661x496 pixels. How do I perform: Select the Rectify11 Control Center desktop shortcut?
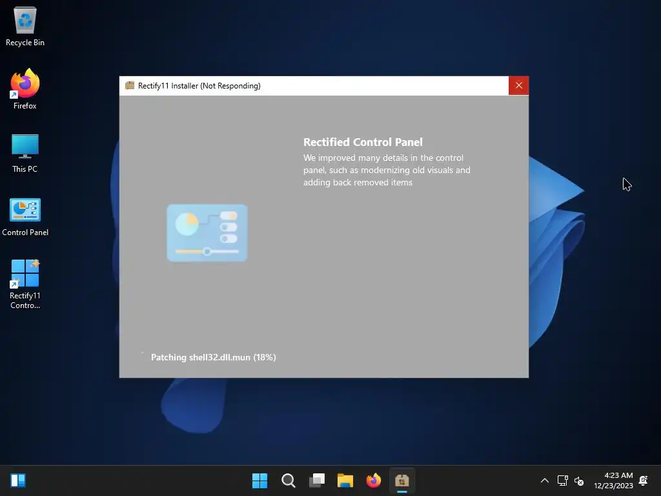pyautogui.click(x=25, y=284)
